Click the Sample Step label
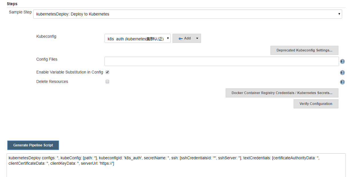 point(20,12)
